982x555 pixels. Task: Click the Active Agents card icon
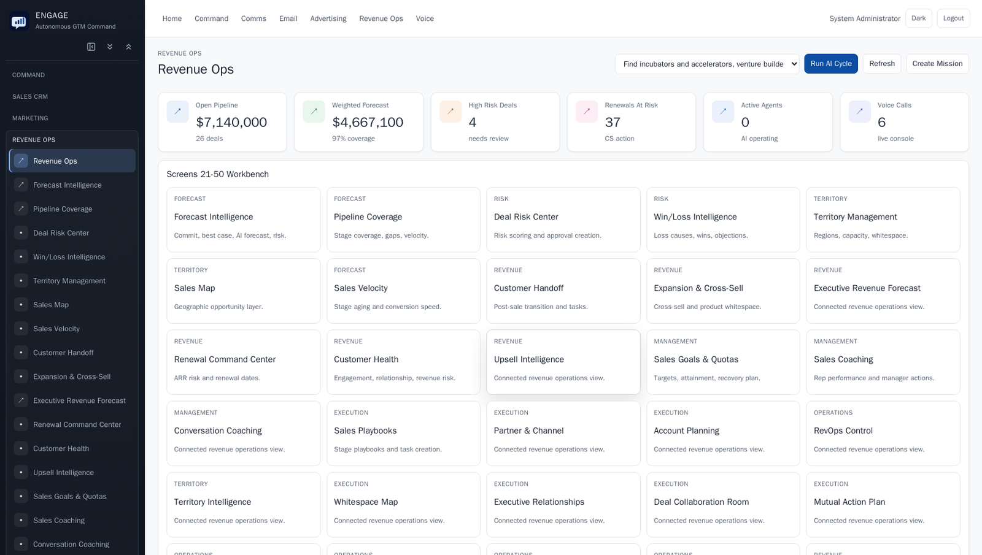click(723, 112)
